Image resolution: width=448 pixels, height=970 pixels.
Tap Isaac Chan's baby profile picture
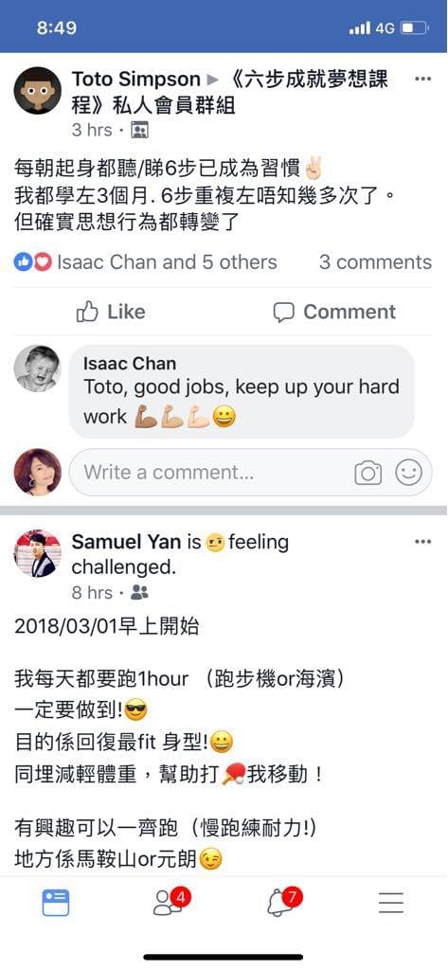pyautogui.click(x=38, y=368)
